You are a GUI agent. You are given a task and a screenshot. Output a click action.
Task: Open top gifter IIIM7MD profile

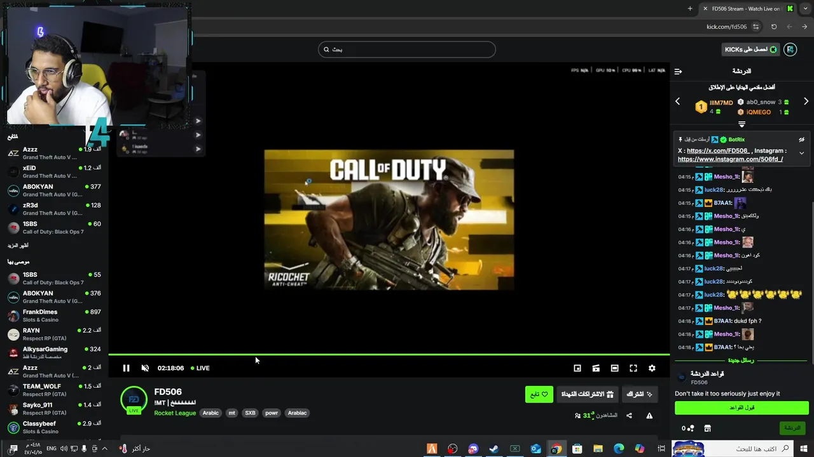[721, 103]
